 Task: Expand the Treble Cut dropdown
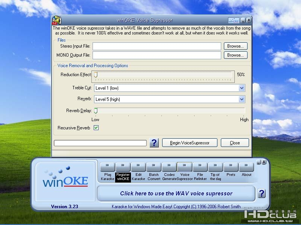242,88
